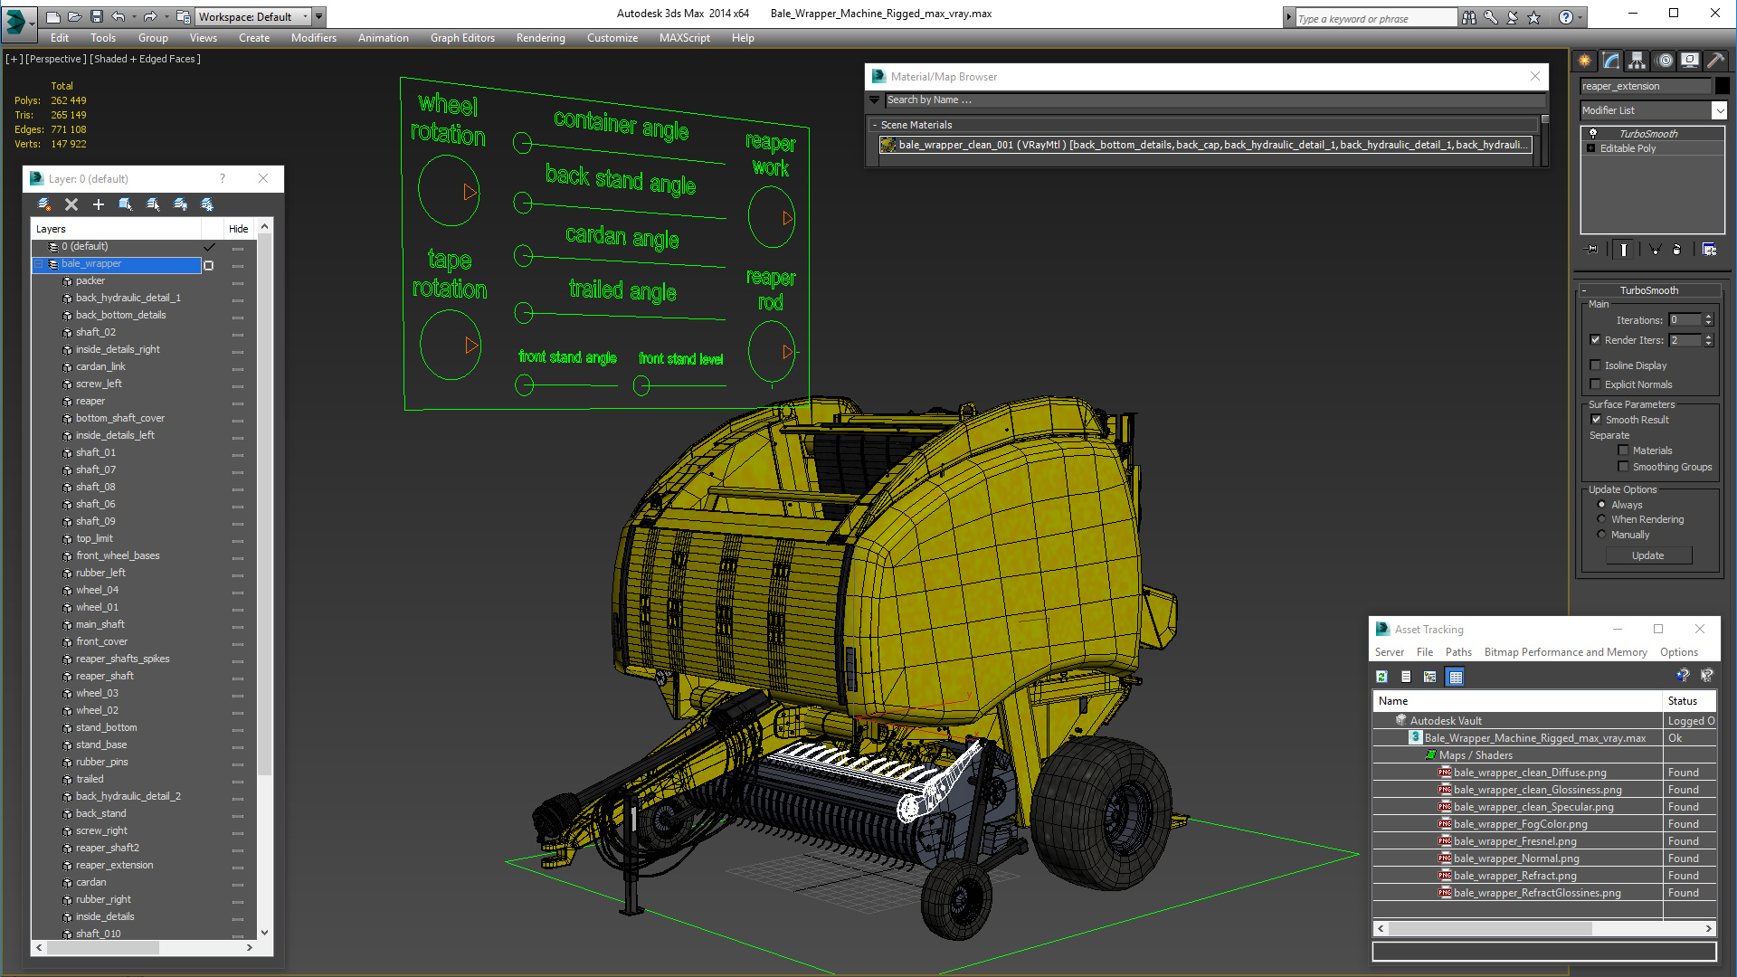Enable Separate by Materials checkbox
The image size is (1737, 977).
tap(1623, 451)
